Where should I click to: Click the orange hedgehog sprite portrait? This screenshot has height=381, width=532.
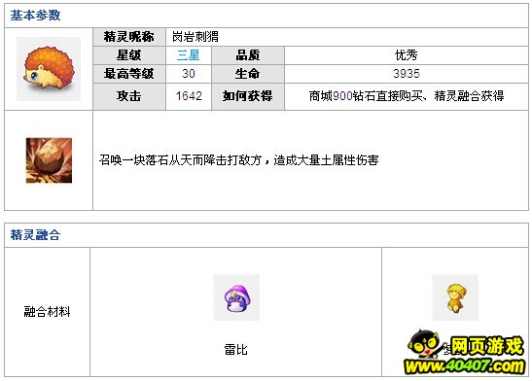49,69
